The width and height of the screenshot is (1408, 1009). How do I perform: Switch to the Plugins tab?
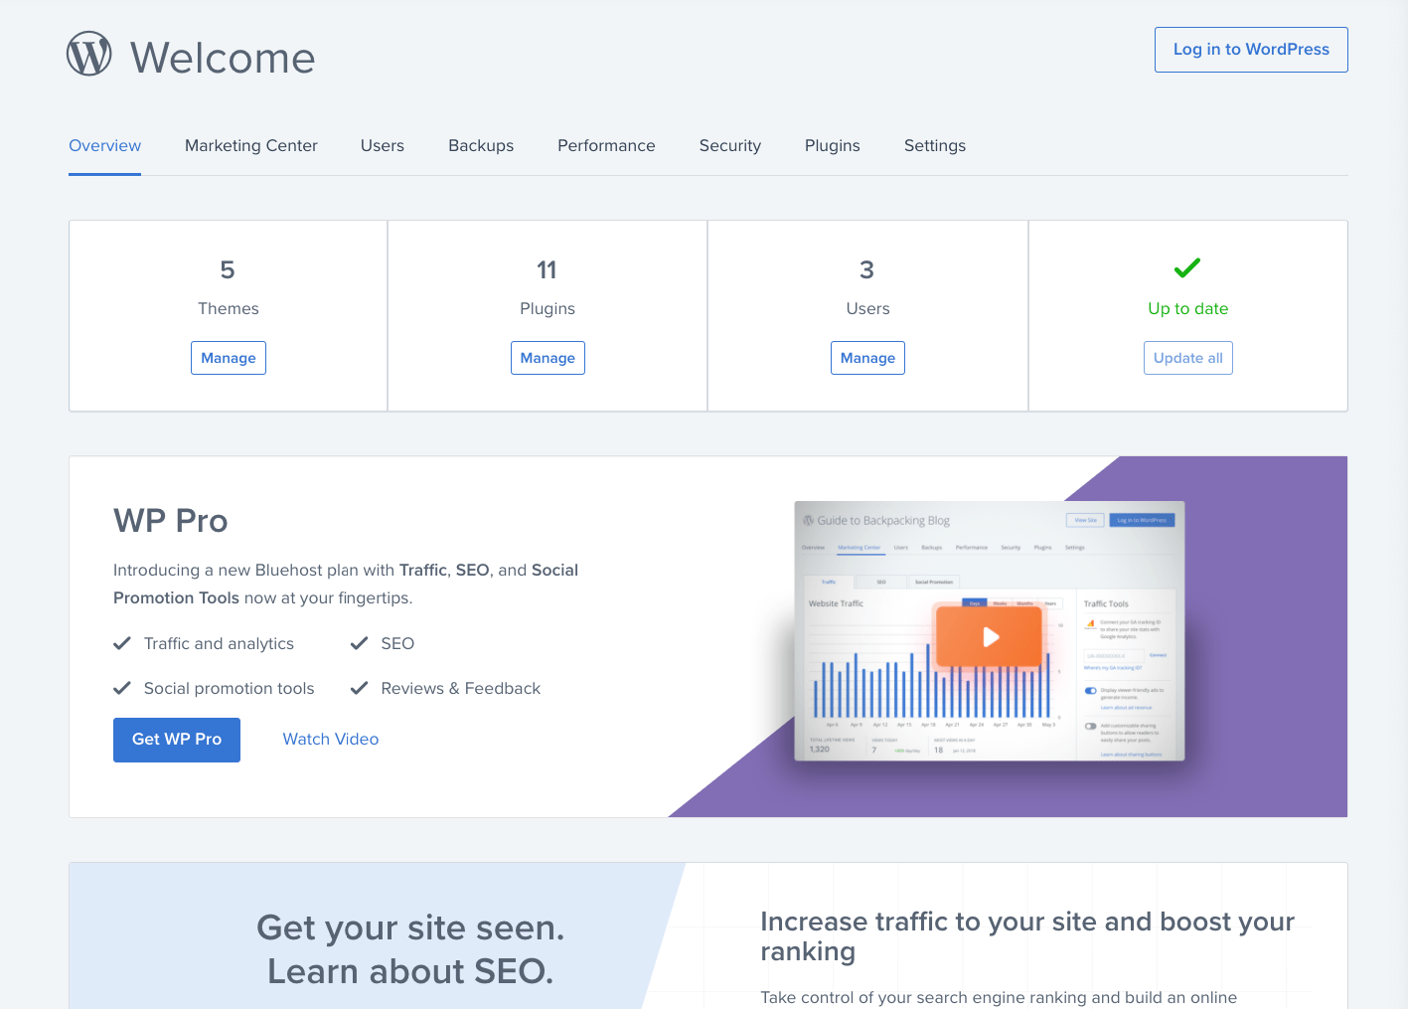click(x=833, y=145)
